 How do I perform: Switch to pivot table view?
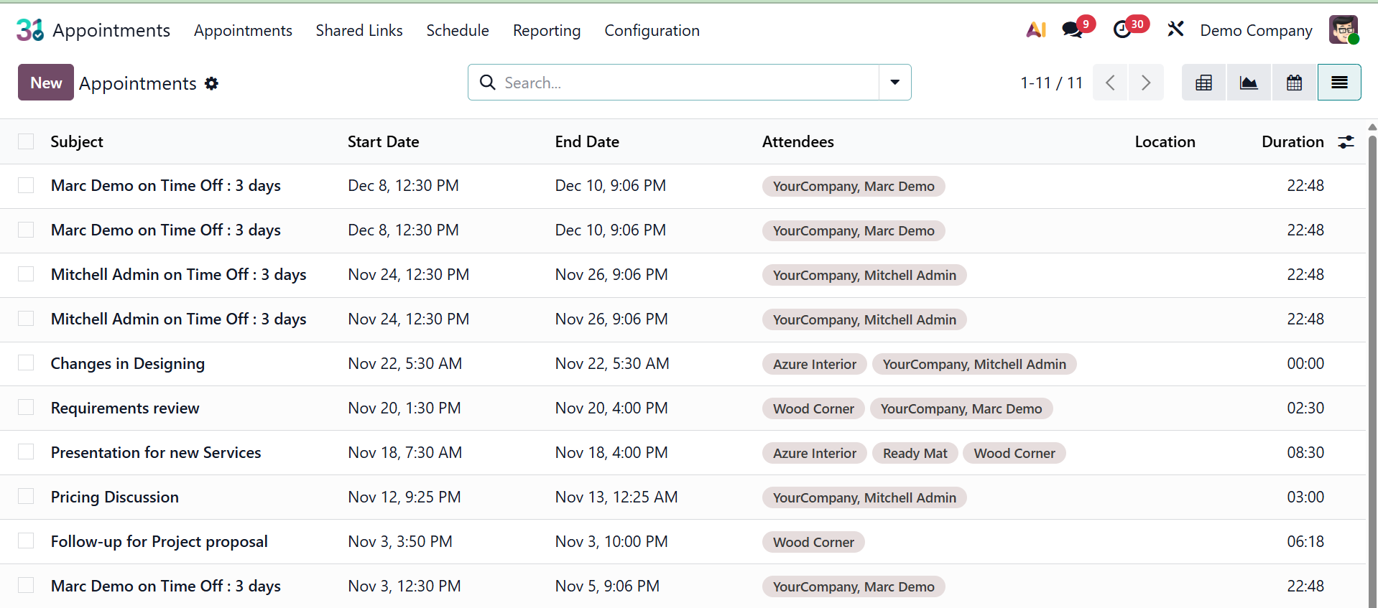tap(1203, 83)
